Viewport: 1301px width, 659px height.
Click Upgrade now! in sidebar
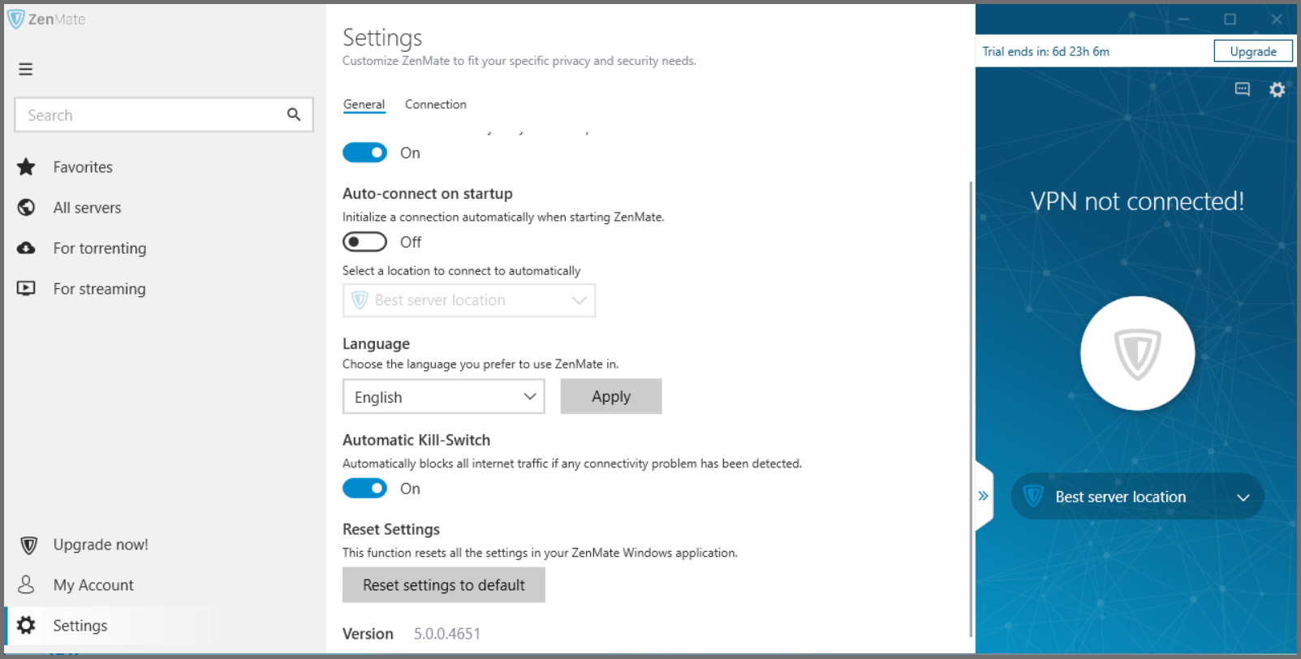click(x=101, y=545)
